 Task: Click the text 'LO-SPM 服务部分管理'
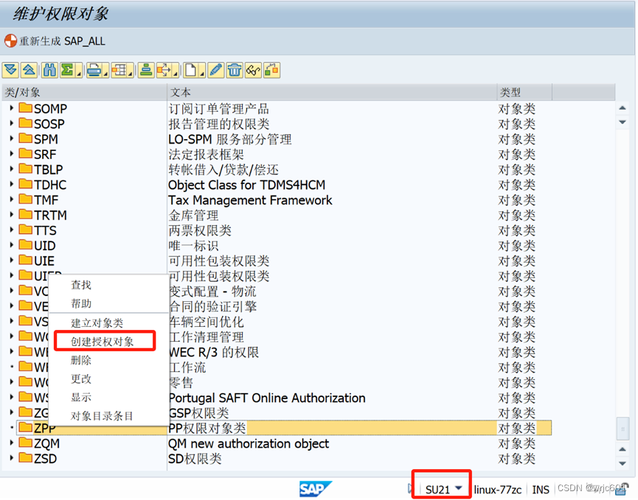coord(230,139)
